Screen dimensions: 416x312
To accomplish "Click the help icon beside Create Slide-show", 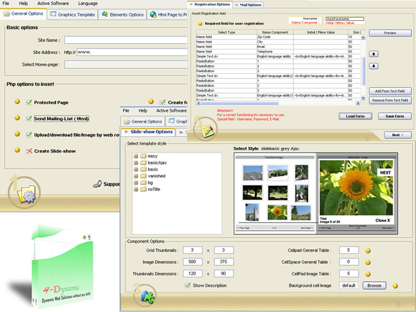I will 17,150.
